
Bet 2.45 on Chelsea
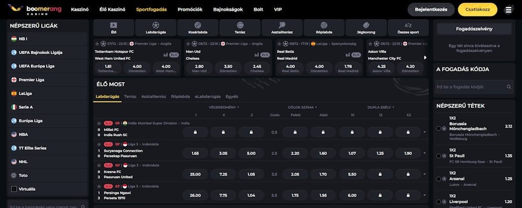(x=257, y=68)
